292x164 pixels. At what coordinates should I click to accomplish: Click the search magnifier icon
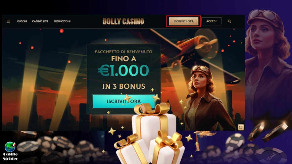pos(230,21)
